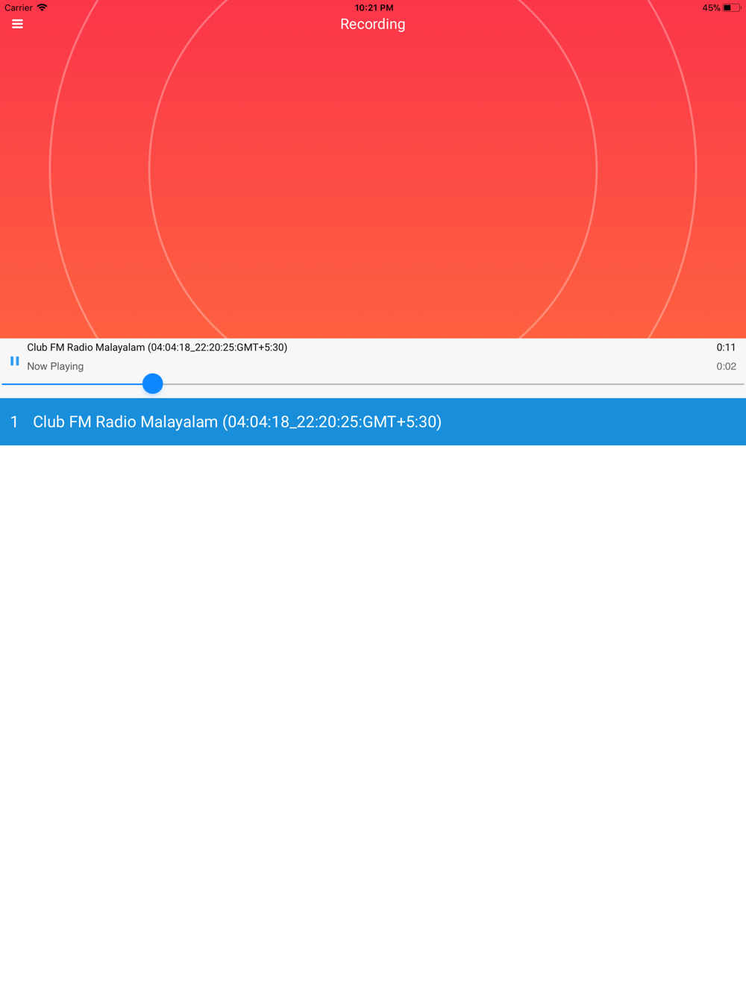This screenshot has width=746, height=995.
Task: Click the Wi-Fi icon in status bar
Action: tap(42, 7)
